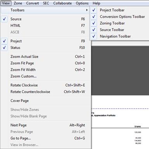149x149 pixels.
Task: Open the SEC menu
Action: [46, 3]
